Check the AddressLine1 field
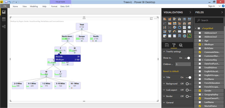225x108 pixels. pos(200,33)
